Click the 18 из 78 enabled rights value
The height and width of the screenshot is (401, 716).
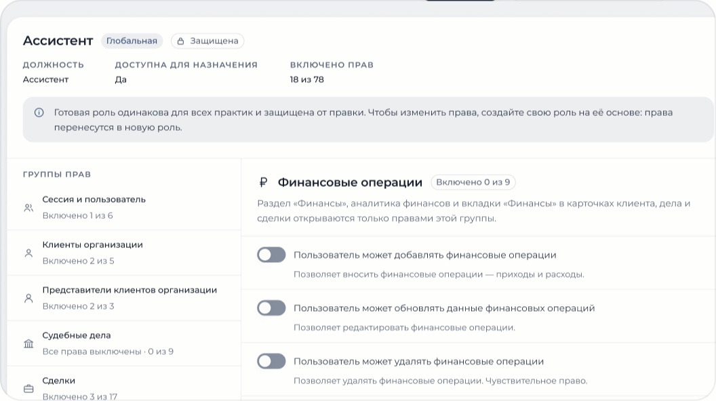click(307, 79)
